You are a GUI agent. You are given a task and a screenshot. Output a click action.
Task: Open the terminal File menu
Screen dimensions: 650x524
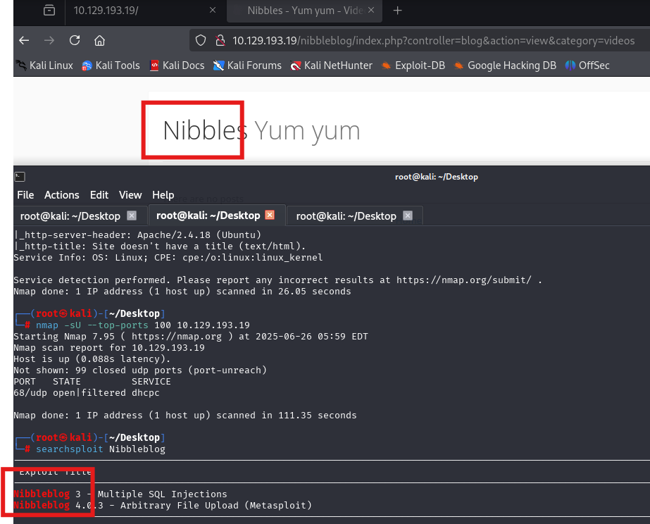point(25,195)
